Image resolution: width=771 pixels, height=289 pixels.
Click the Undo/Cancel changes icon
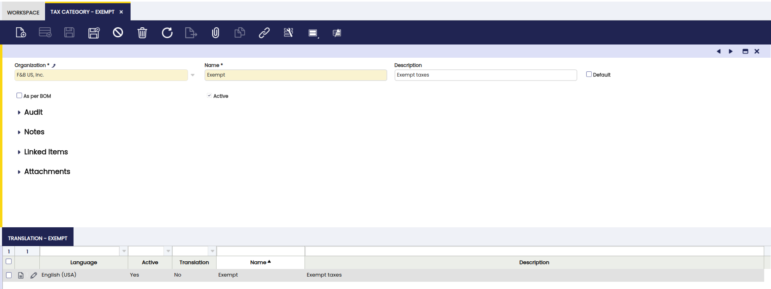(118, 32)
